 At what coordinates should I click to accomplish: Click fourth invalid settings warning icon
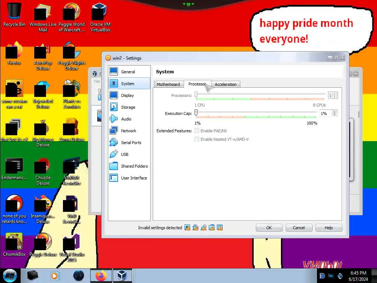[212, 227]
